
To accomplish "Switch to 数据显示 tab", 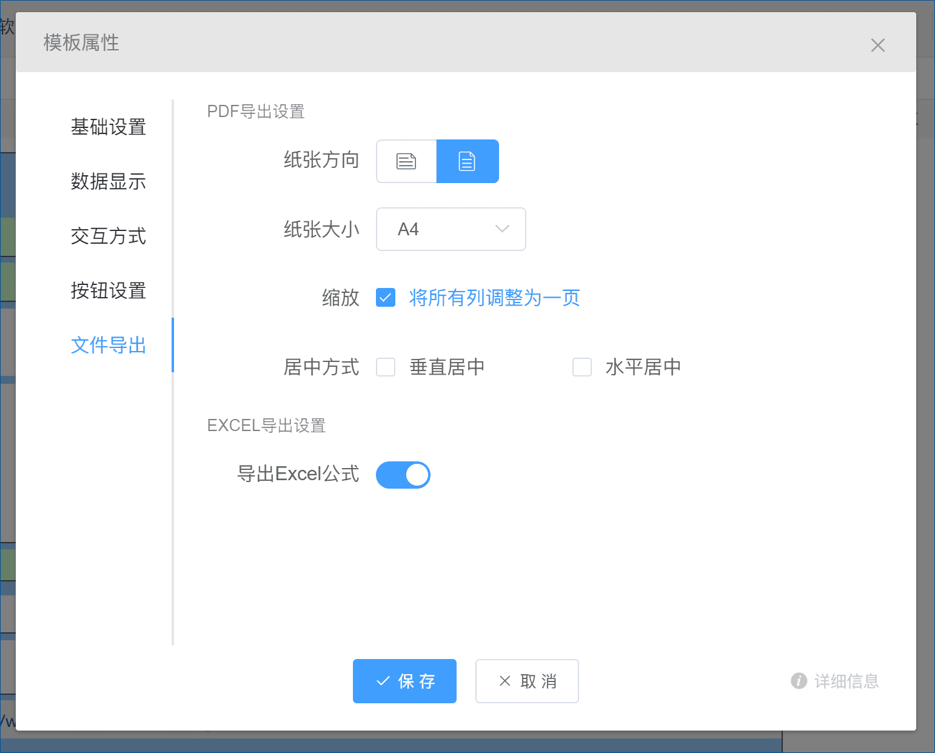I will (x=109, y=181).
